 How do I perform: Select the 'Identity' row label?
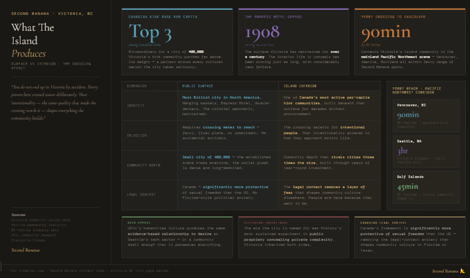pyautogui.click(x=135, y=106)
